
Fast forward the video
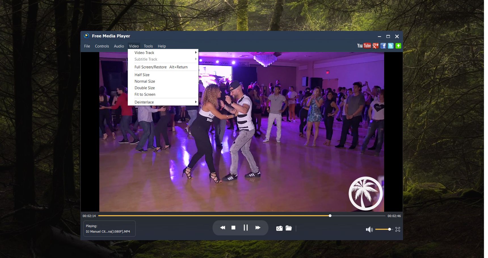pos(258,228)
